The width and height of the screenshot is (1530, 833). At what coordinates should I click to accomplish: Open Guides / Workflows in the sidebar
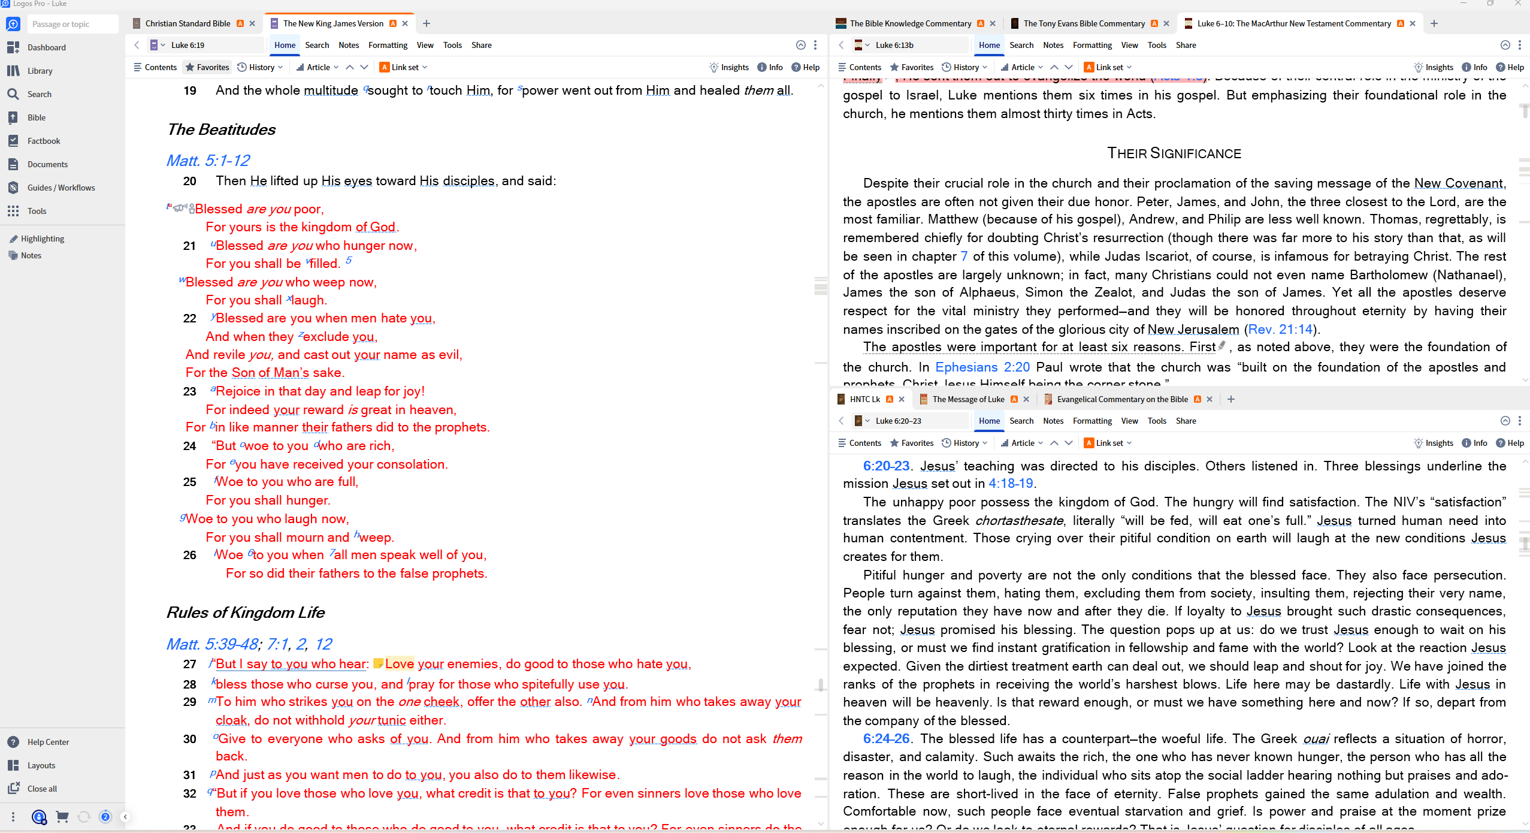(52, 188)
